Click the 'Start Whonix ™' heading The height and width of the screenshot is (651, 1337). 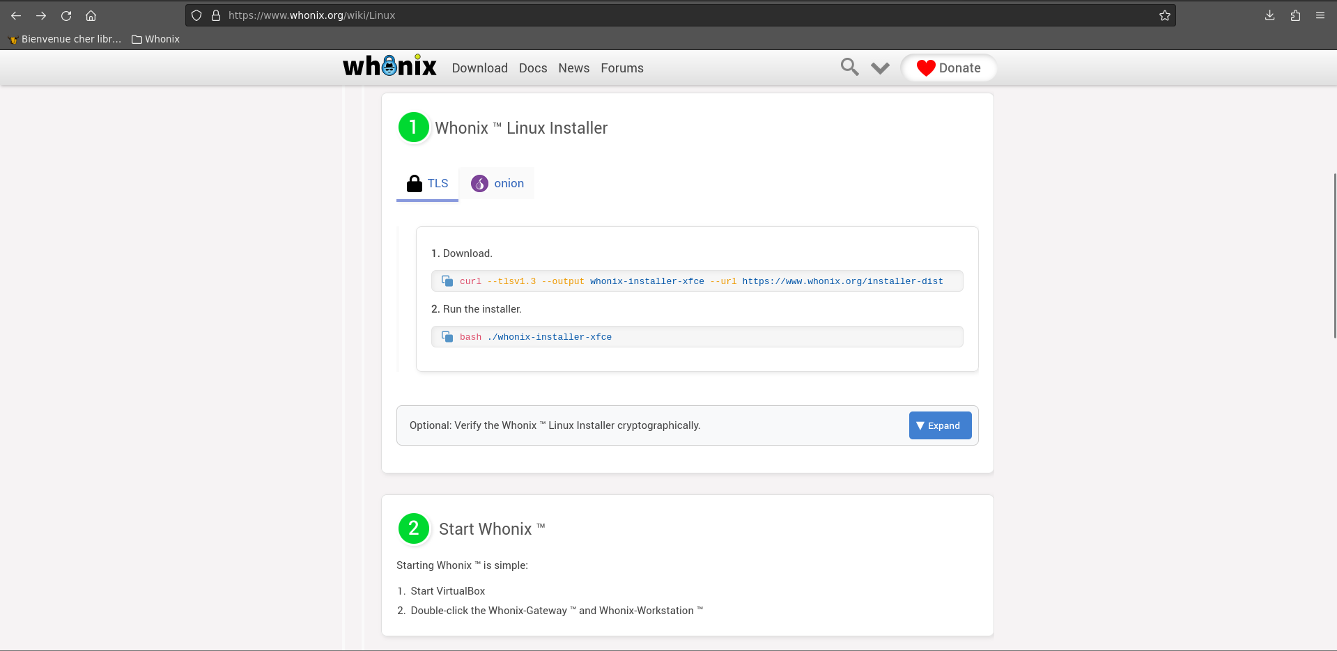(x=492, y=529)
